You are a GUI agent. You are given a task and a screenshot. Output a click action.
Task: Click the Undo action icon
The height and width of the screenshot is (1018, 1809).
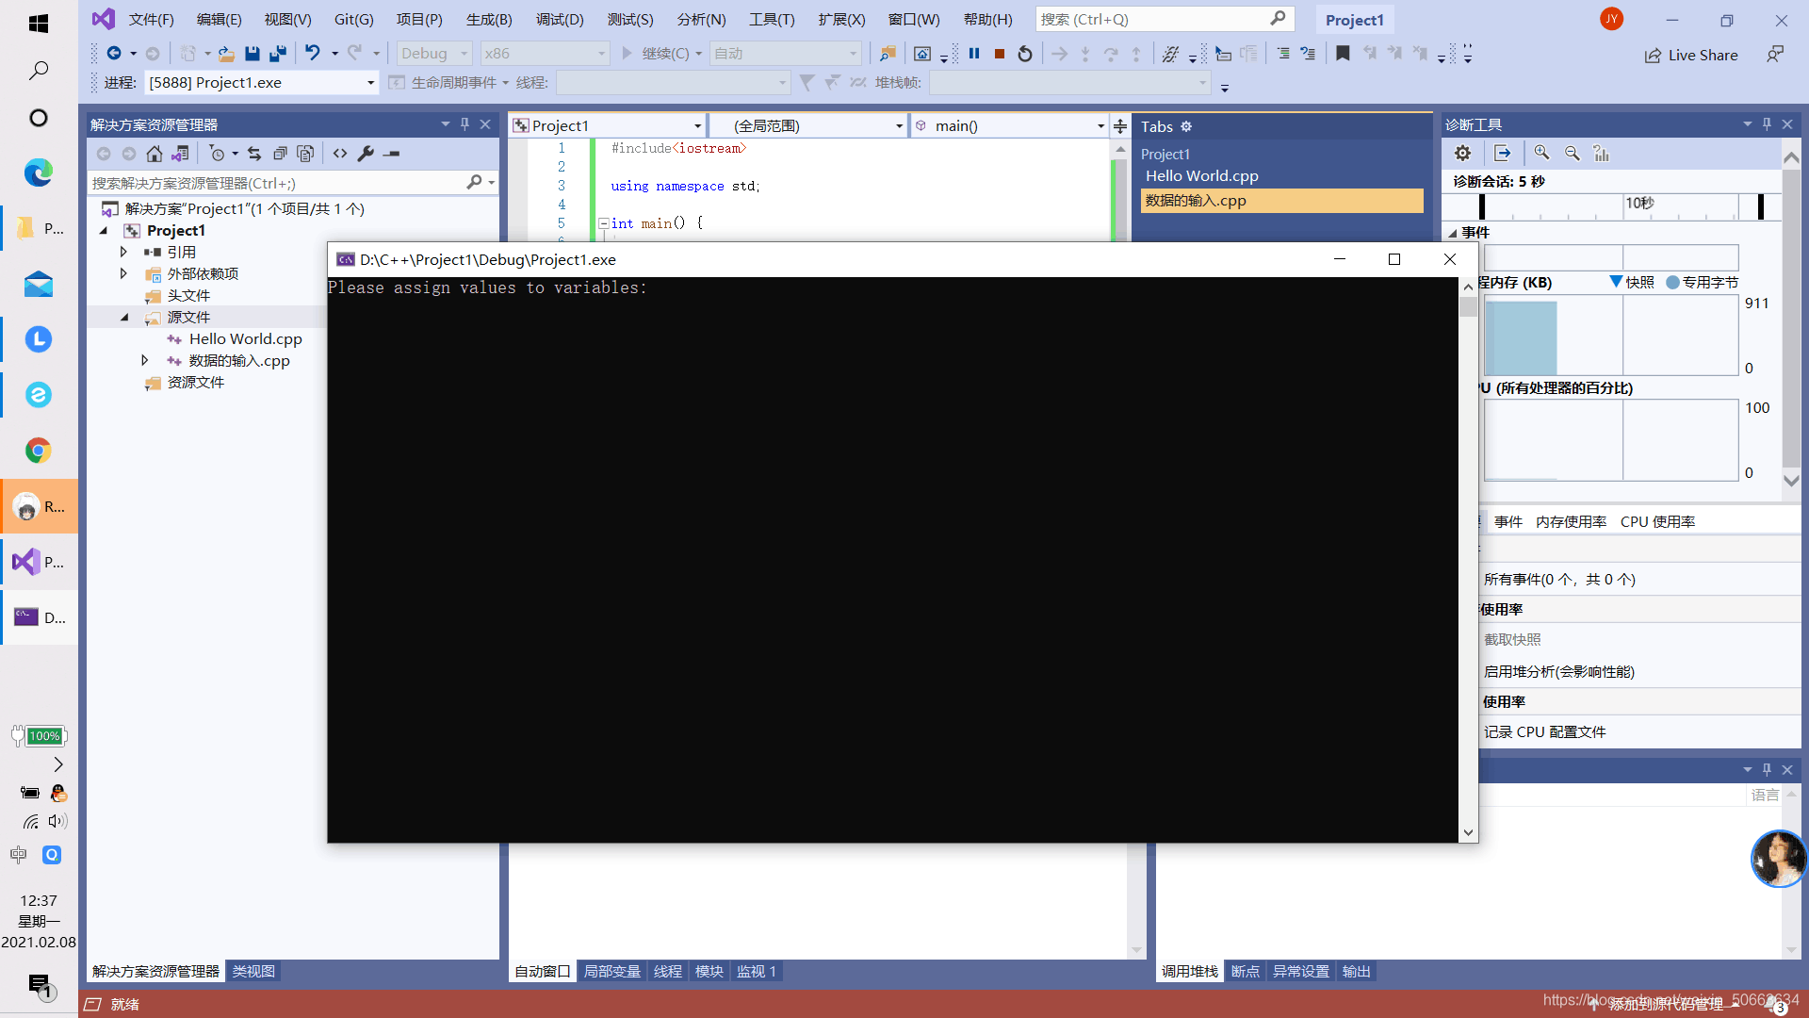pos(311,52)
